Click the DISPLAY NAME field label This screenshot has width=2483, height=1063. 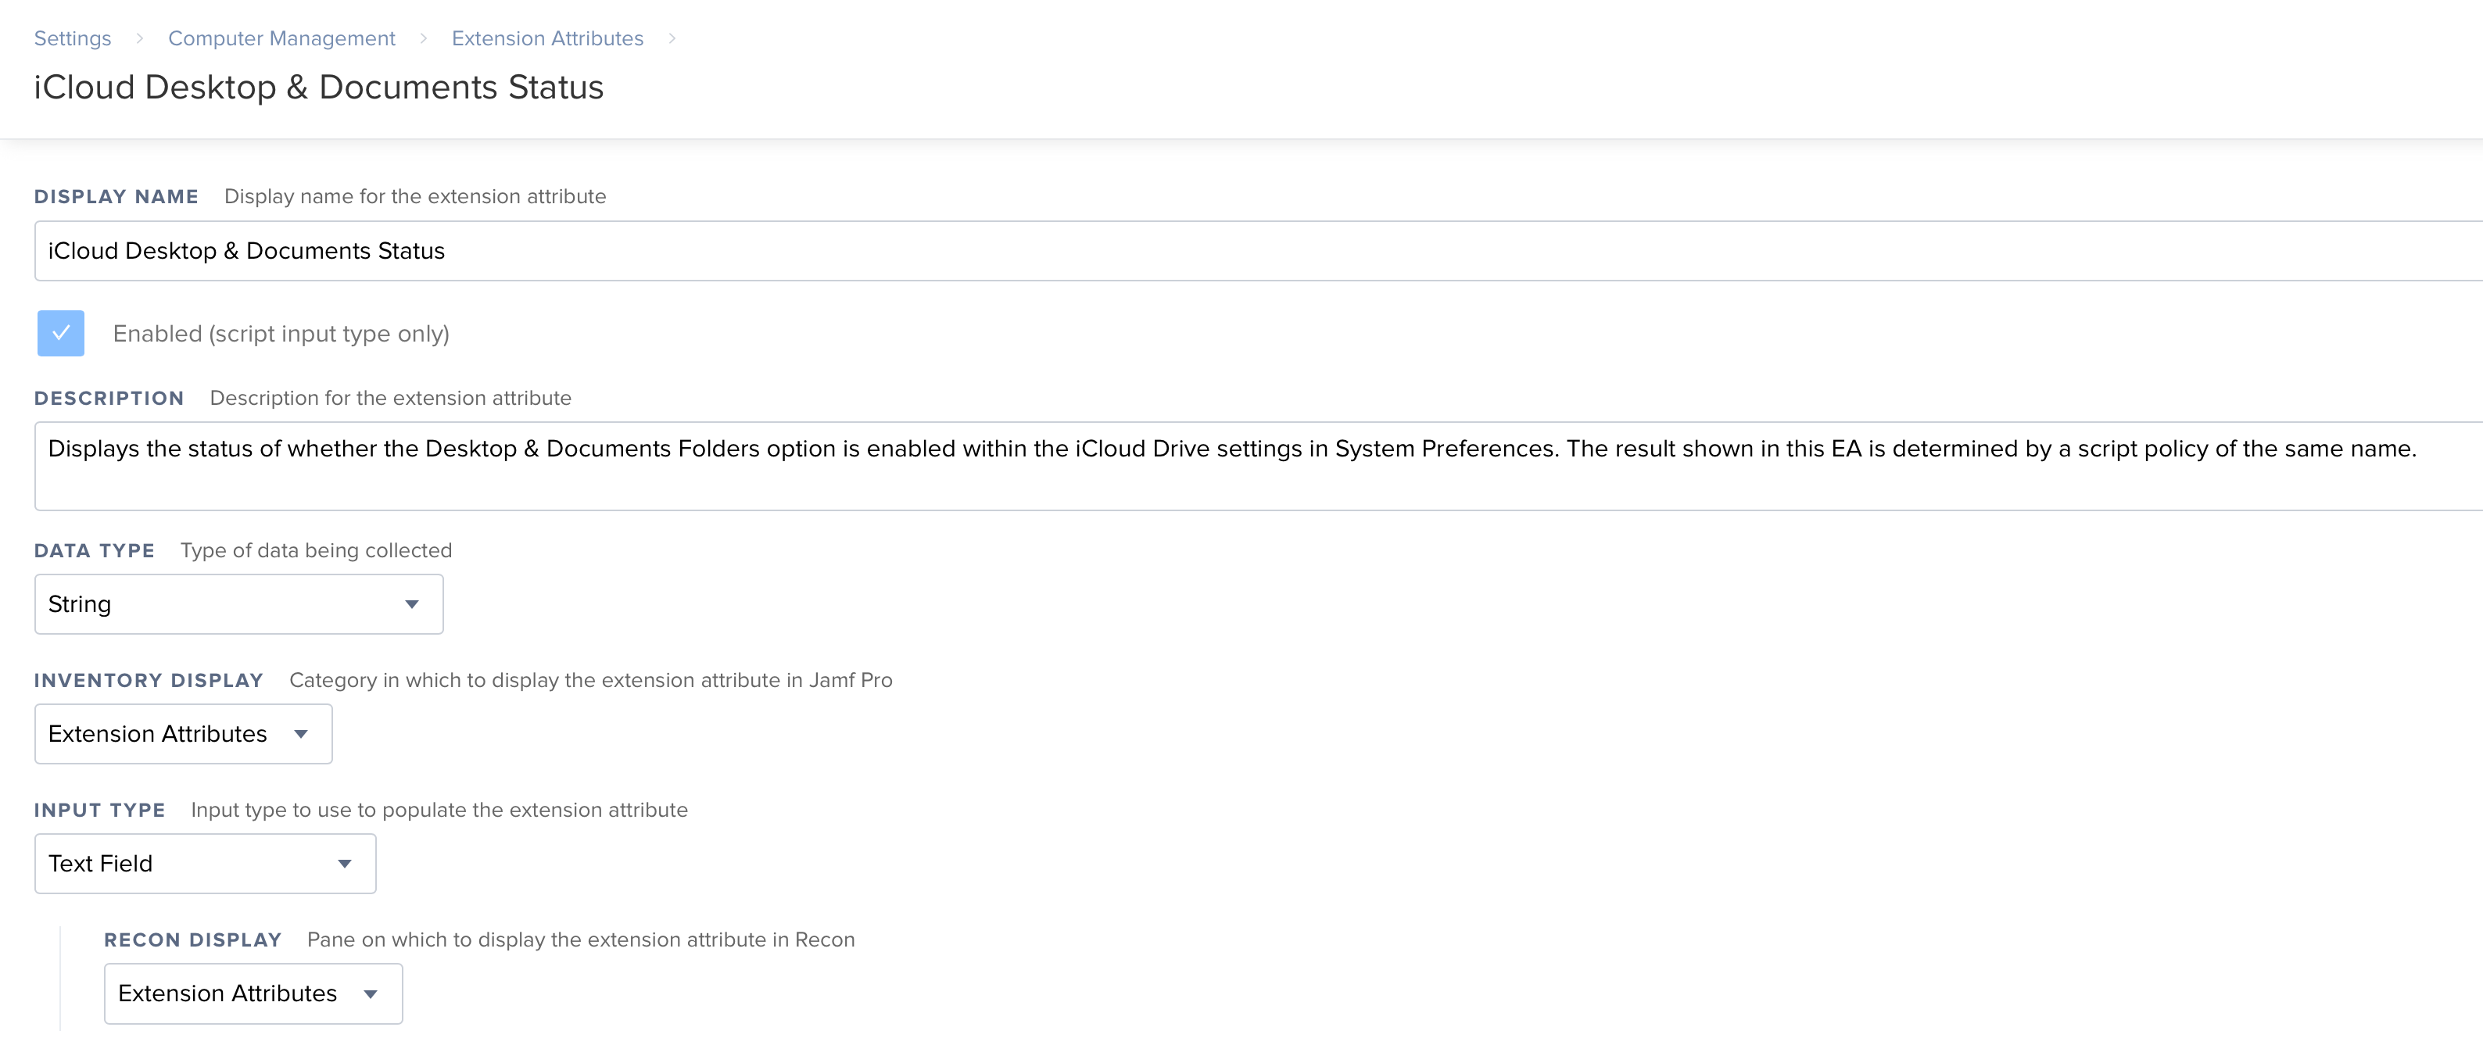(x=116, y=197)
